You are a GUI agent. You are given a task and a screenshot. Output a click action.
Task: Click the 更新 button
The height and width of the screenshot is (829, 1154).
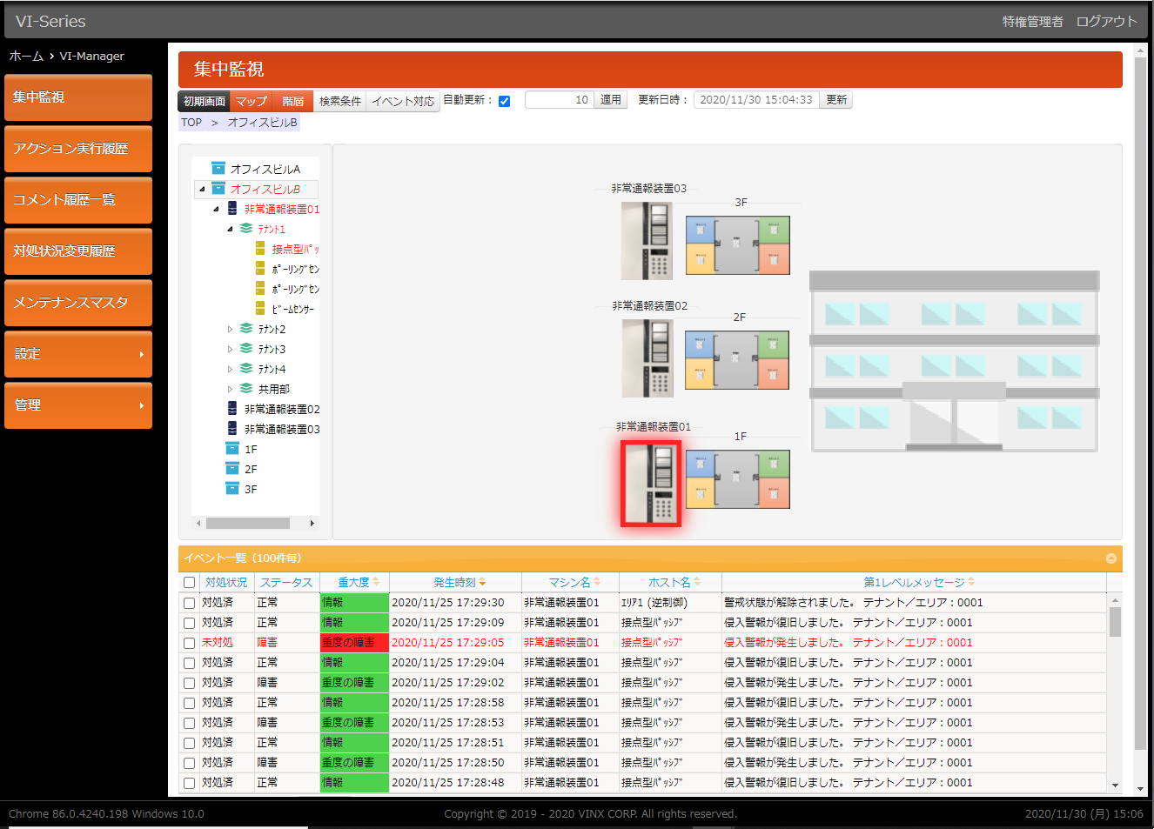[x=836, y=100]
